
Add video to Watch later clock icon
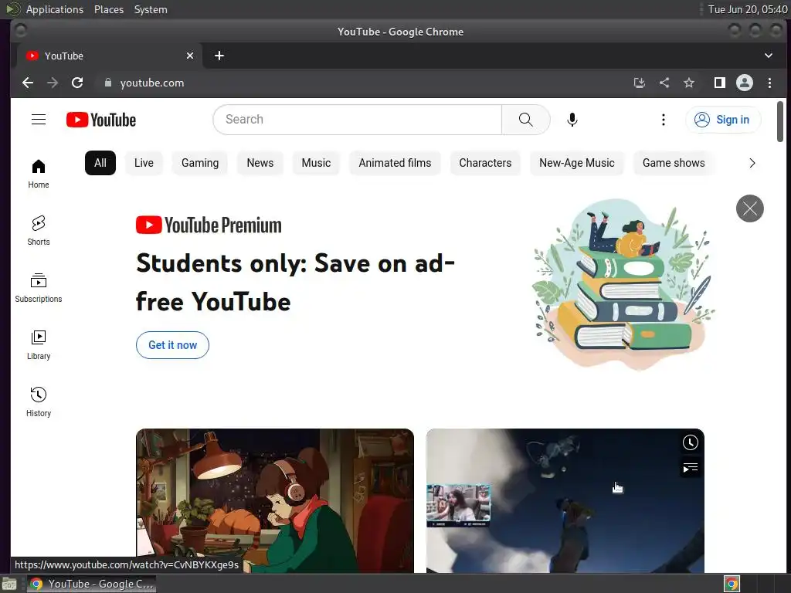690,442
